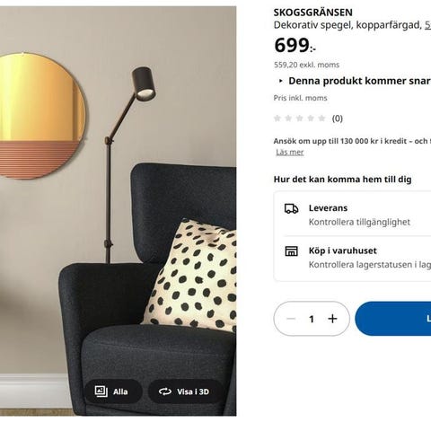The height and width of the screenshot is (431, 431).
Task: Click the round copper mirror in photo
Action: point(39,116)
